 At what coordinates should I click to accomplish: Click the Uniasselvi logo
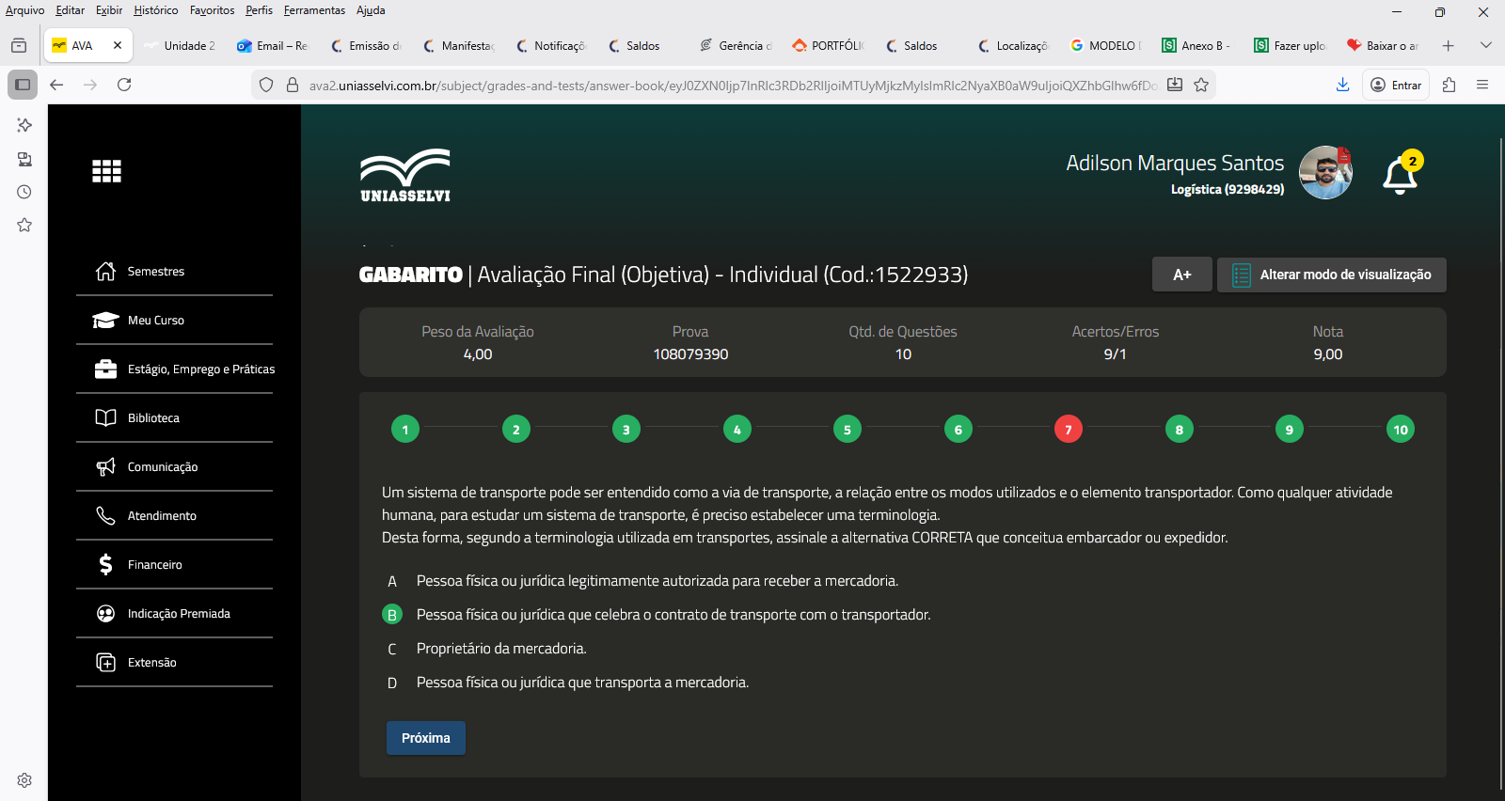coord(405,176)
